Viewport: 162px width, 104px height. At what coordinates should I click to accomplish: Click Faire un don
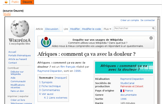pos(17,91)
